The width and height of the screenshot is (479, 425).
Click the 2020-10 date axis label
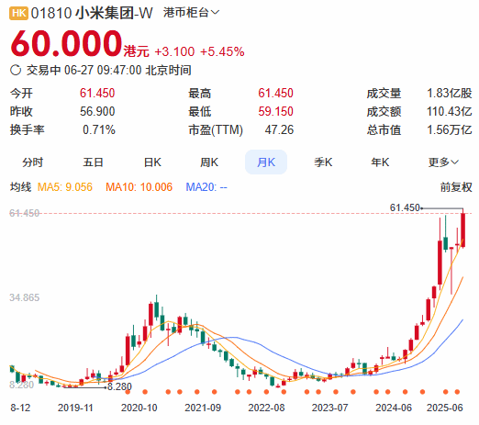click(x=139, y=408)
